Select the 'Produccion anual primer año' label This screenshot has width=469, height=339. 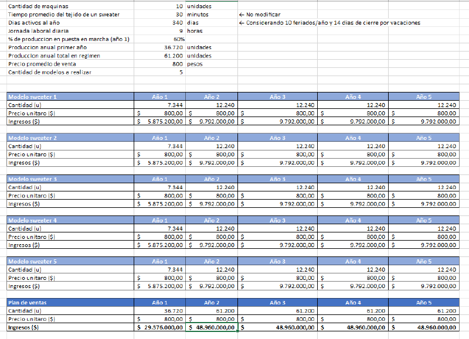70,47
